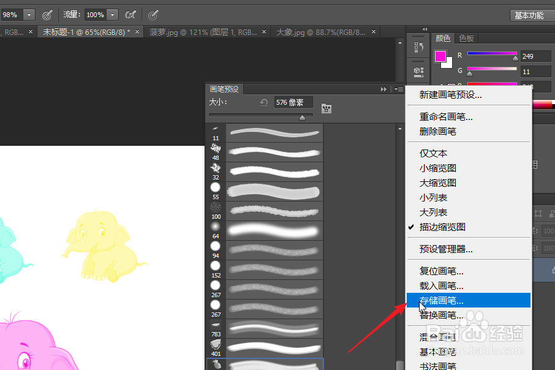The width and height of the screenshot is (555, 370).
Task: Choose 书法画笔 brush set
Action: click(x=468, y=365)
